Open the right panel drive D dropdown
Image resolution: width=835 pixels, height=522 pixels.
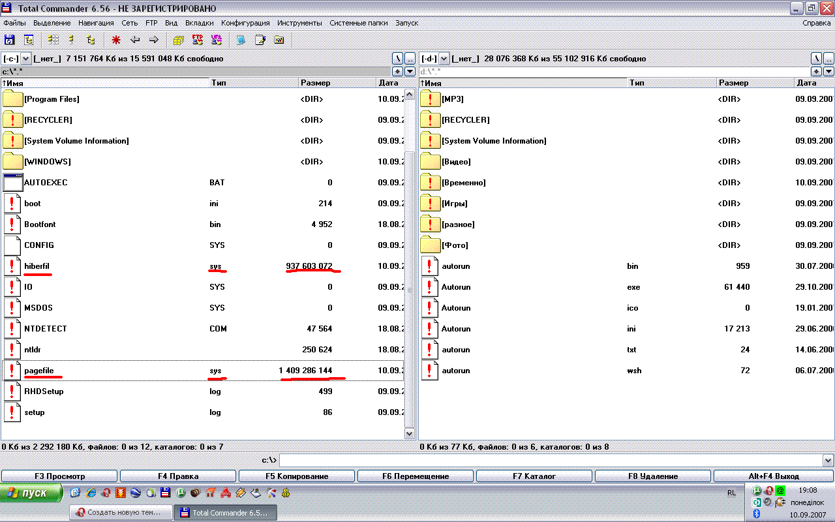click(x=444, y=59)
